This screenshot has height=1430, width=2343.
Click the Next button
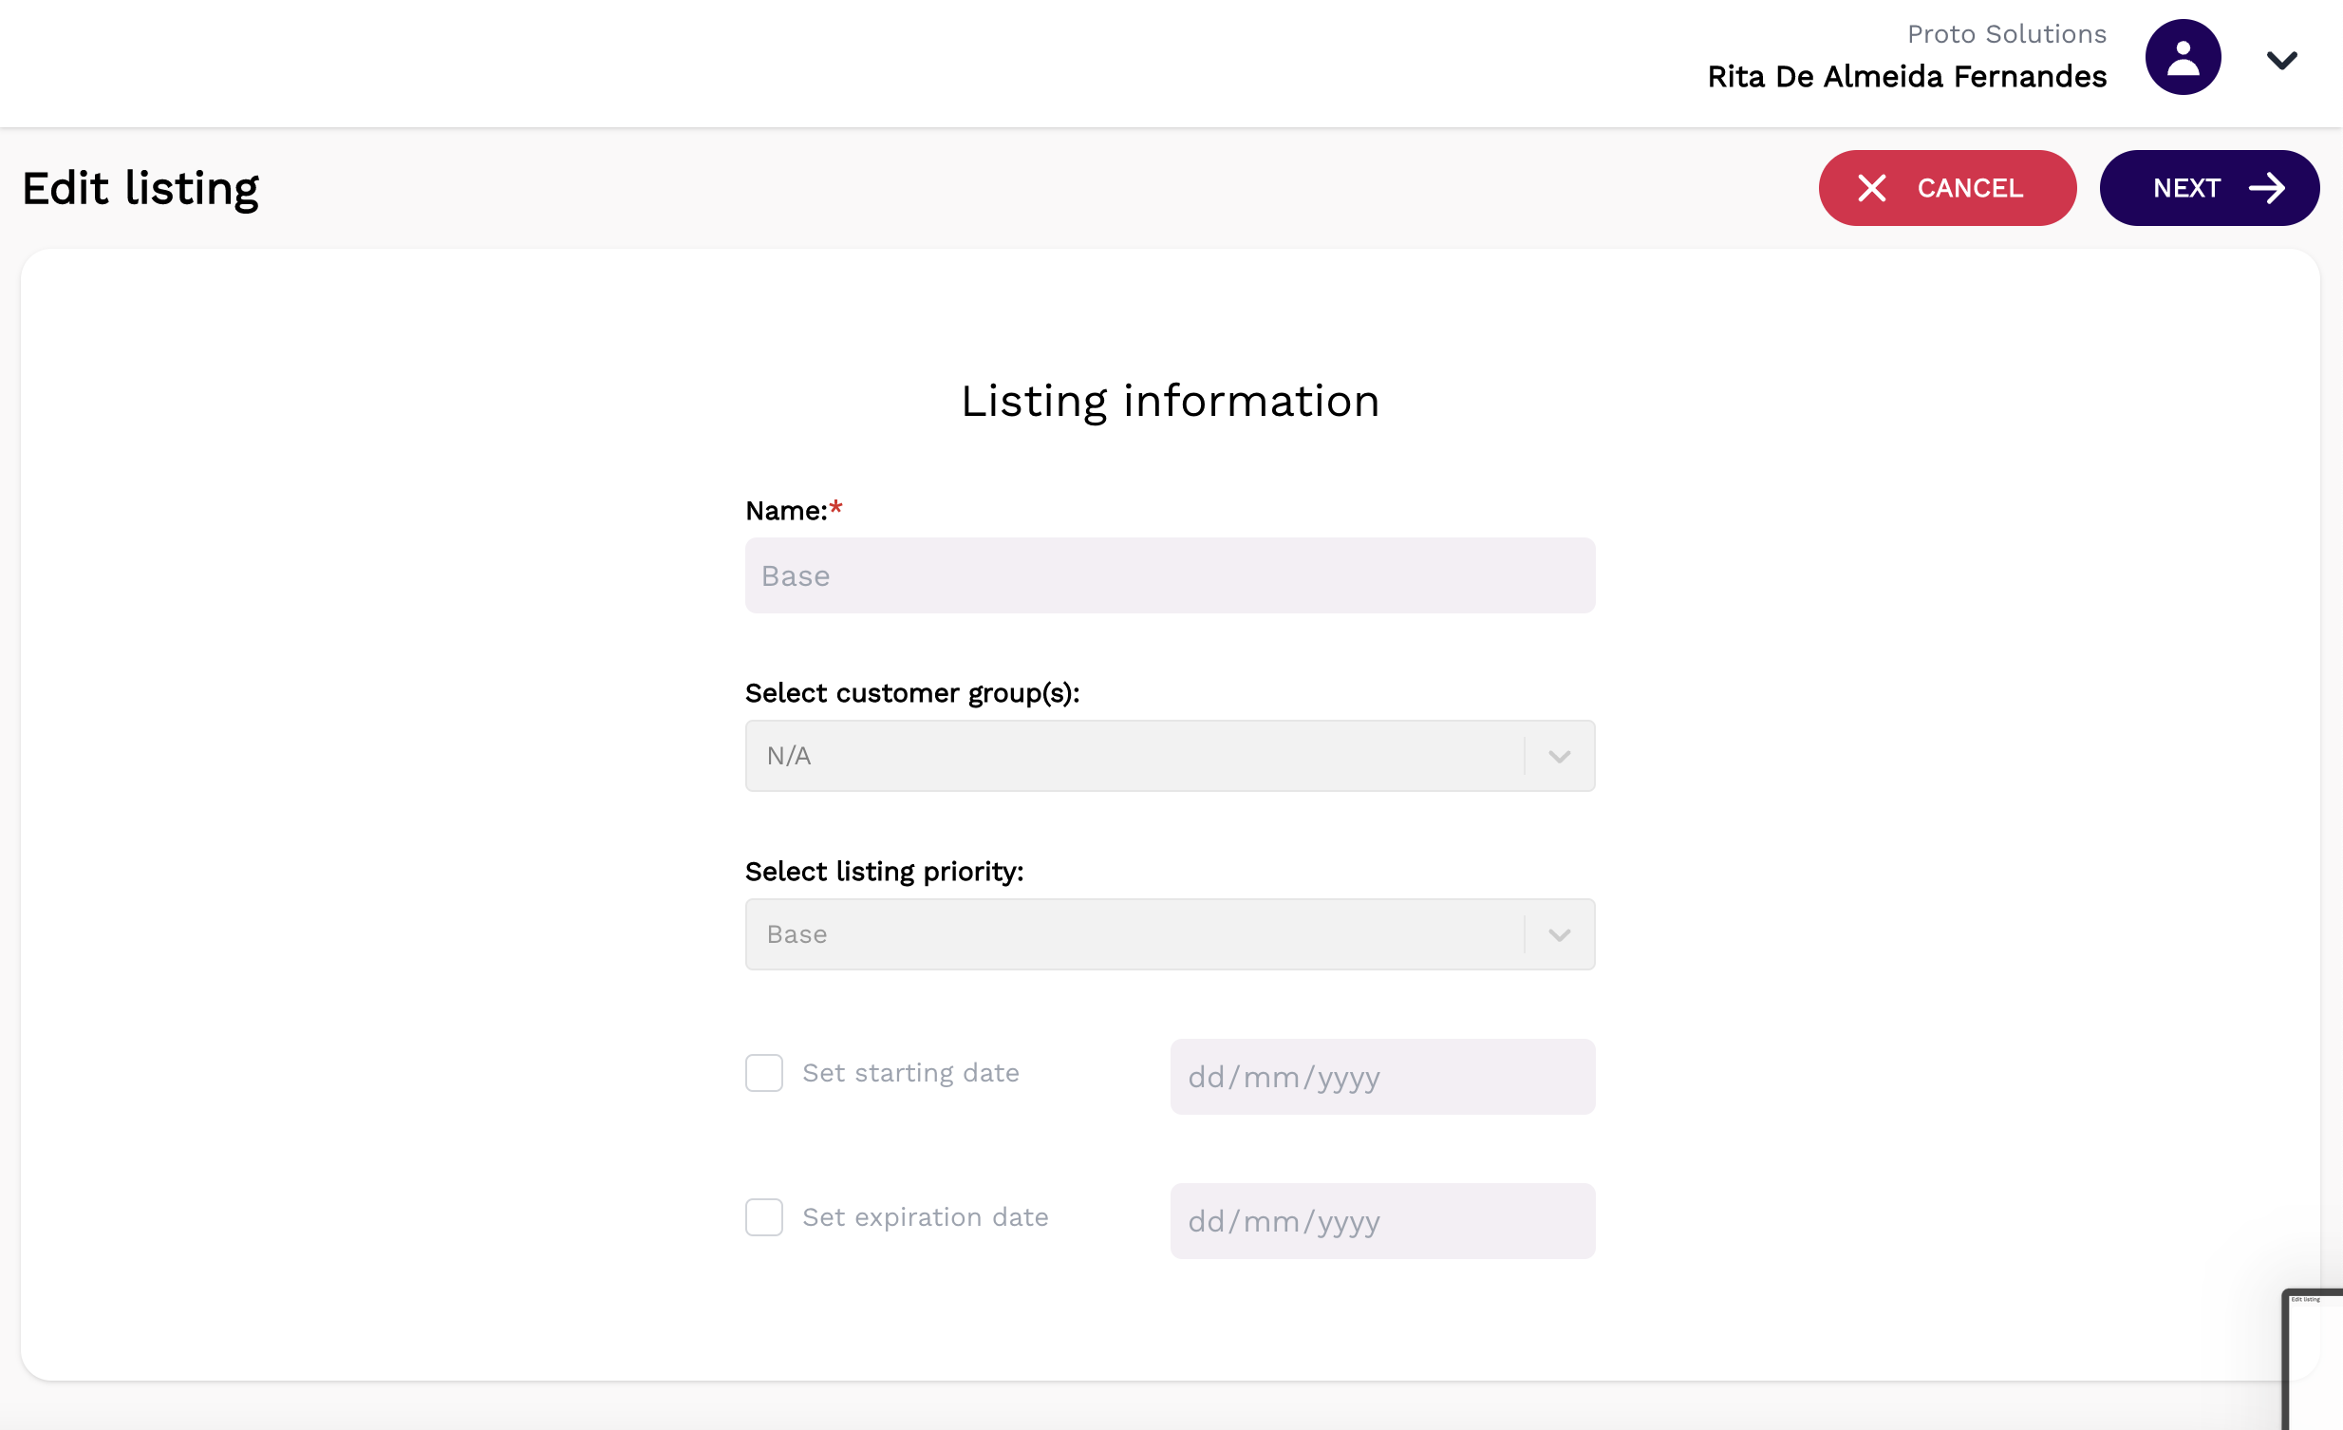point(2208,188)
